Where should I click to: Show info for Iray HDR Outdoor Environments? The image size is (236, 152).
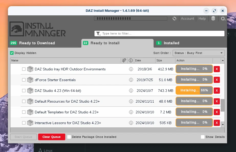[131, 69]
